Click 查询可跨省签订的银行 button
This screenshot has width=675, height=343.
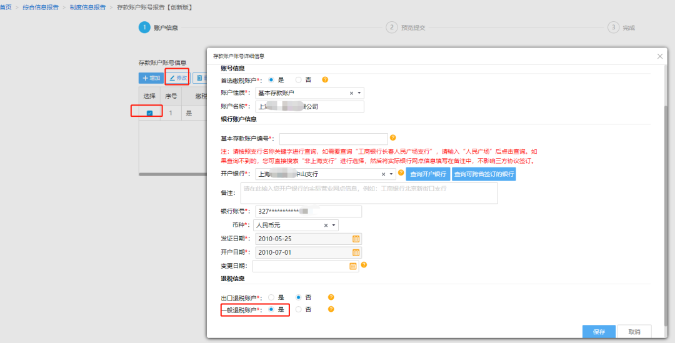[x=484, y=174]
